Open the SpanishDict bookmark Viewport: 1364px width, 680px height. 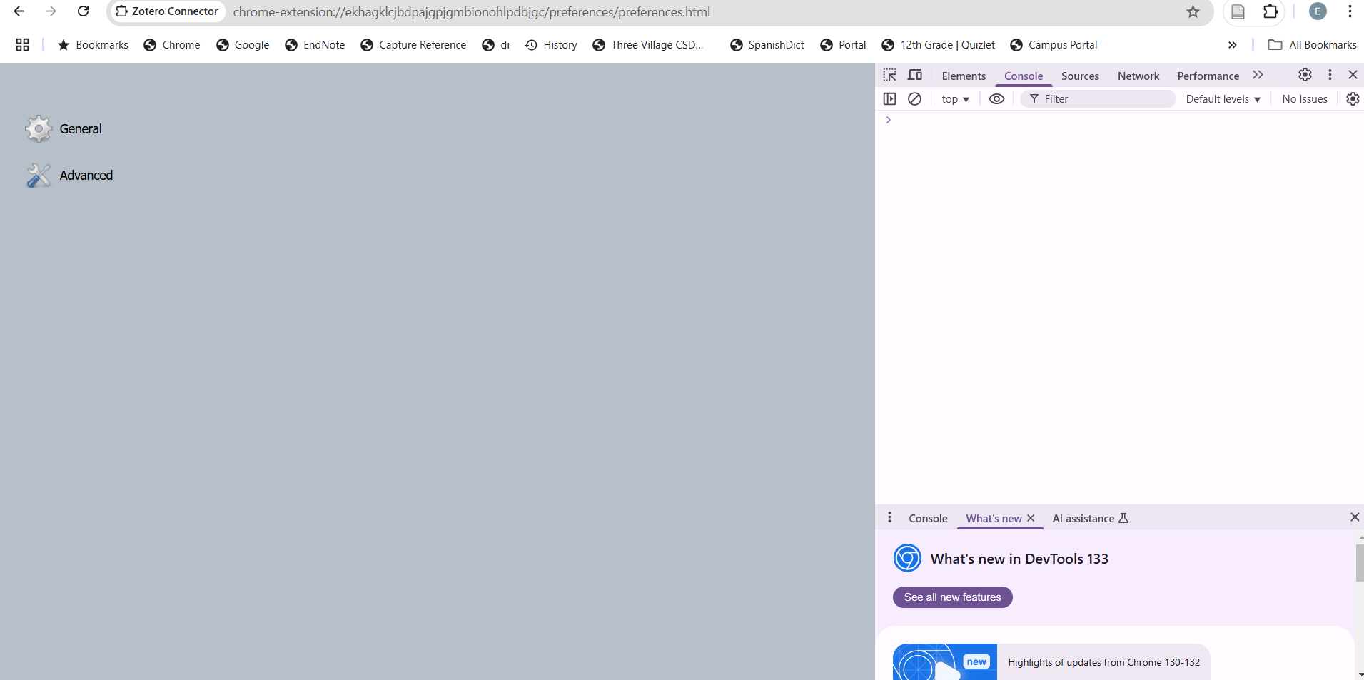coord(767,45)
